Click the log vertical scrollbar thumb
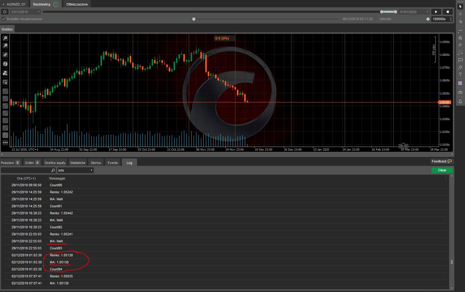 (x=452, y=262)
